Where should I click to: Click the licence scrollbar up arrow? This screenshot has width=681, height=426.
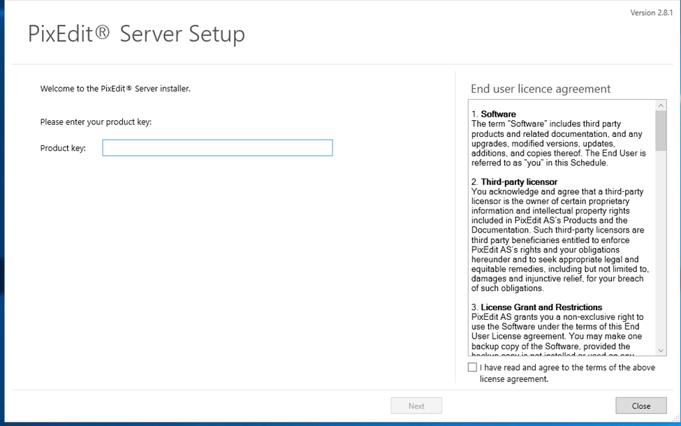tap(661, 105)
